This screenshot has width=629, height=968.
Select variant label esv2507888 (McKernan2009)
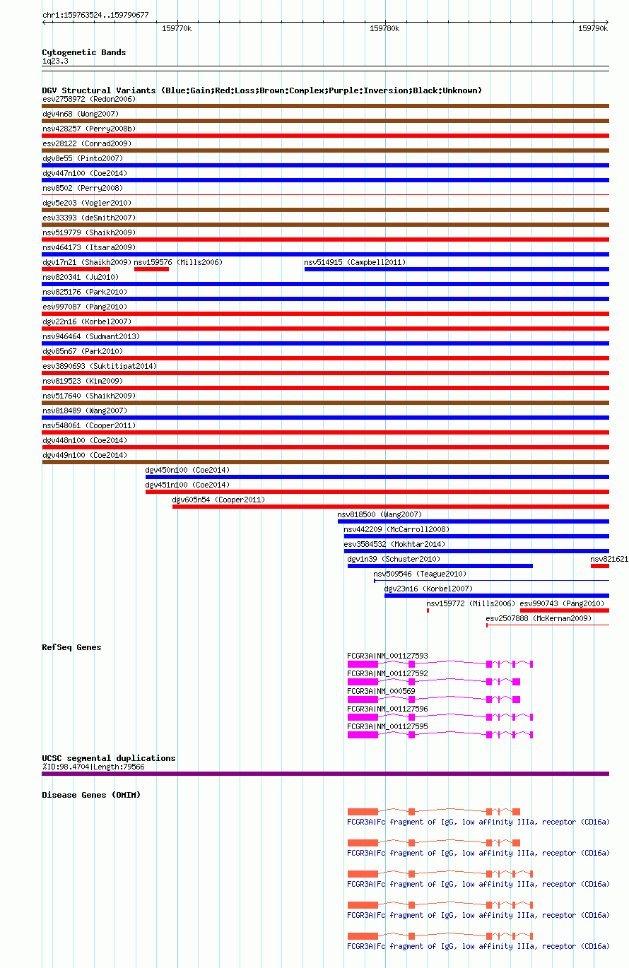[x=539, y=618]
